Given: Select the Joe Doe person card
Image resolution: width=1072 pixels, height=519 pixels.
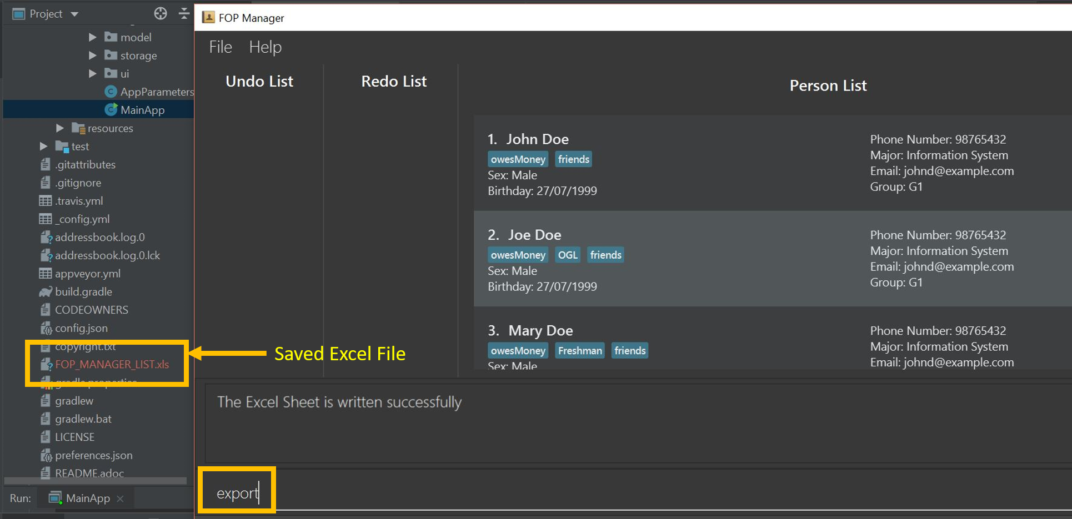Looking at the screenshot, I should pos(773,259).
